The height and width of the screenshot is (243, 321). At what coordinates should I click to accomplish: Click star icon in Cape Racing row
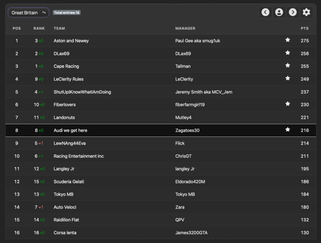pos(288,66)
